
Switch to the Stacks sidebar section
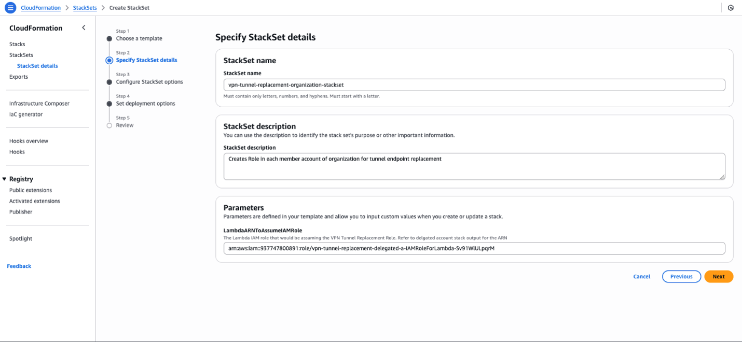pyautogui.click(x=17, y=44)
